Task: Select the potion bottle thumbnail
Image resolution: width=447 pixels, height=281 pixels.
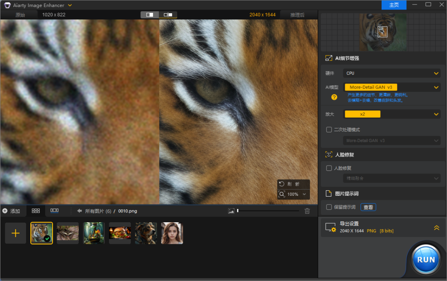Action: point(94,233)
